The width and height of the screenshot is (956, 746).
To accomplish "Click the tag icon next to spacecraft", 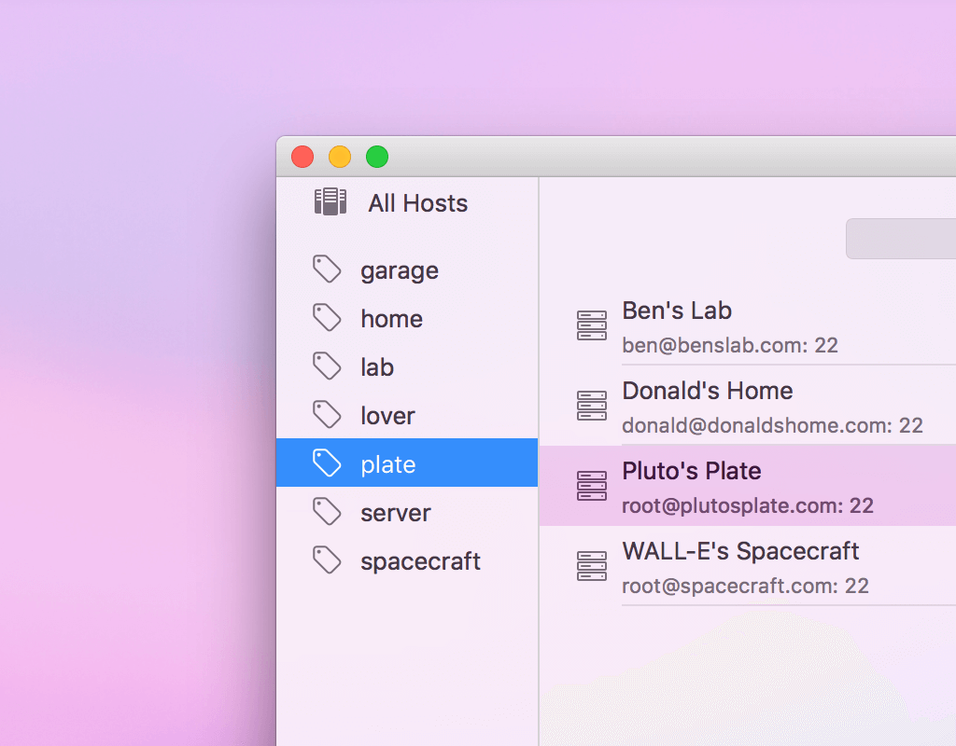I will (x=327, y=559).
